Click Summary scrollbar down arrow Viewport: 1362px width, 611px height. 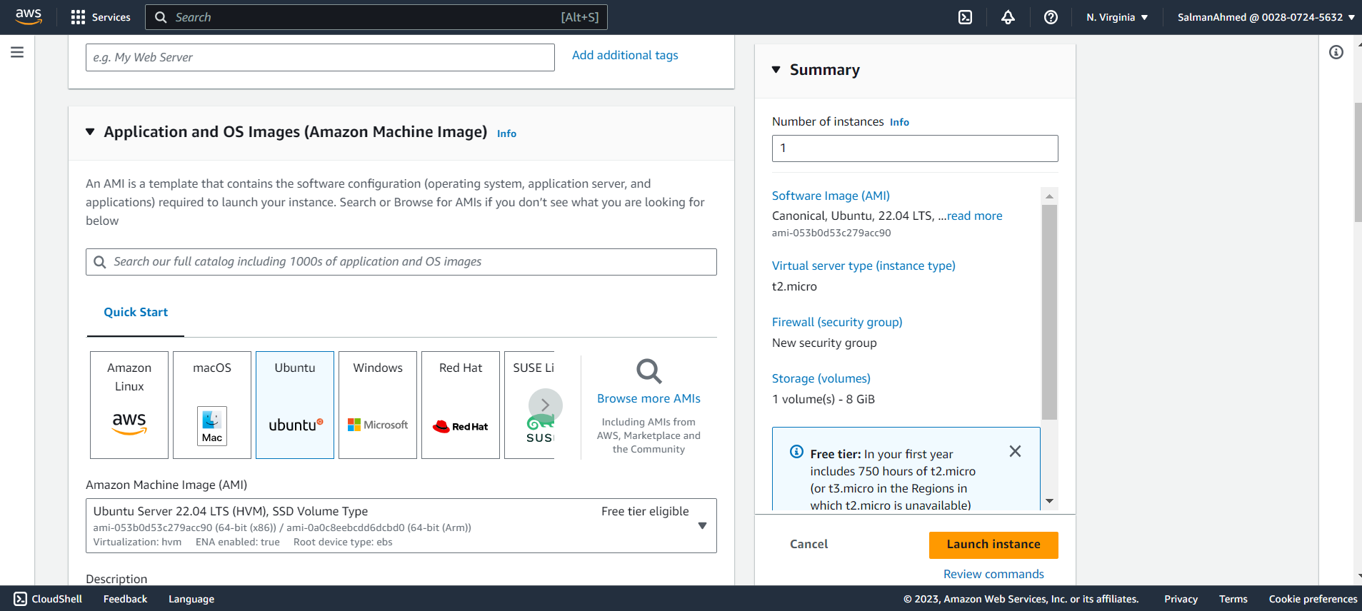click(x=1049, y=501)
